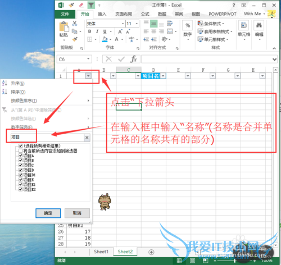This screenshot has height=265, width=281.
Task: Uncheck the 项目E1 checkbox
Action: coord(21,185)
